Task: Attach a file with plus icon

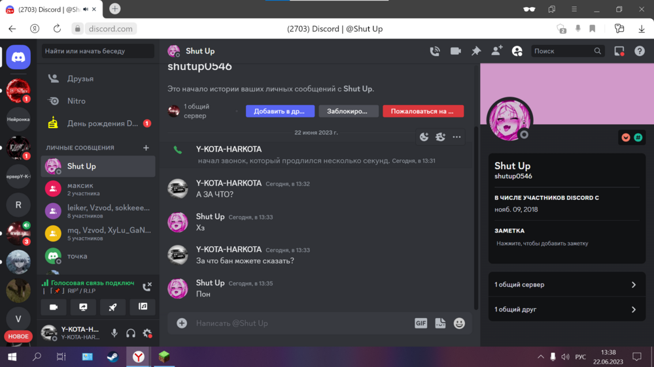Action: click(x=182, y=323)
